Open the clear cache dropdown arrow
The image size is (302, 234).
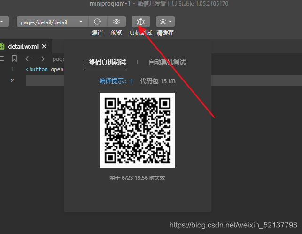coord(170,22)
